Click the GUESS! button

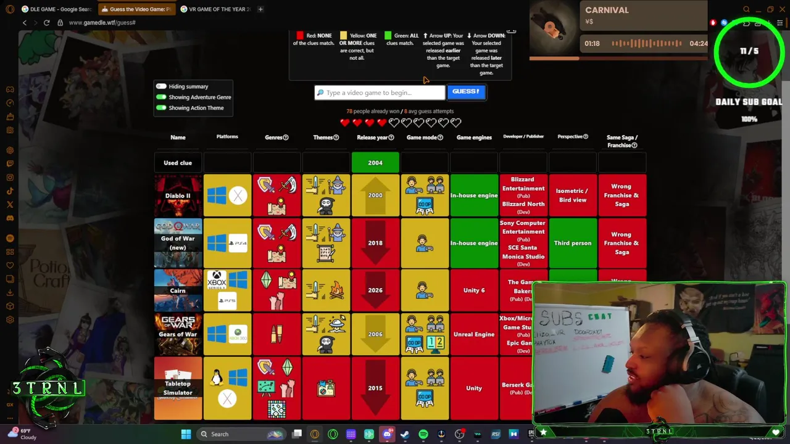(466, 92)
